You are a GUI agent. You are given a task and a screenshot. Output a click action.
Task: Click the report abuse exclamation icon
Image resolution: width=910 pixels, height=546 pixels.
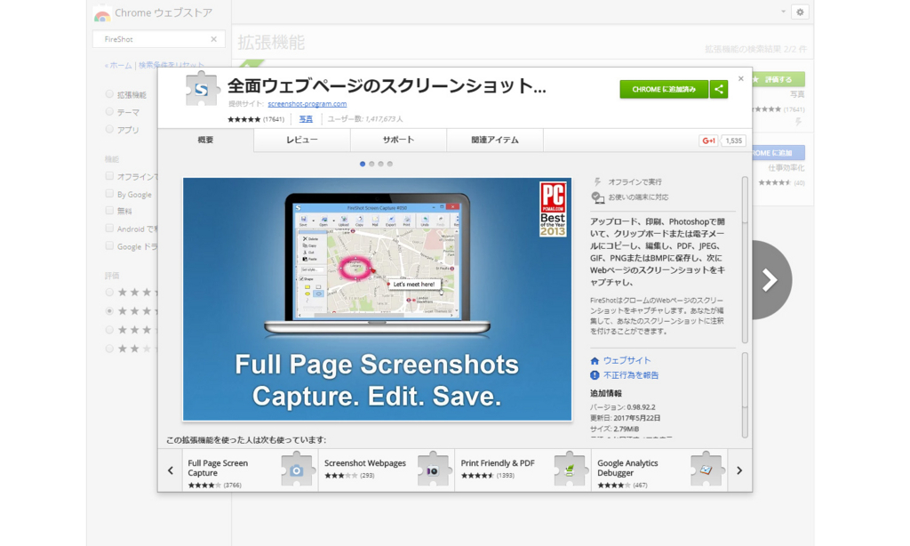[x=595, y=375]
